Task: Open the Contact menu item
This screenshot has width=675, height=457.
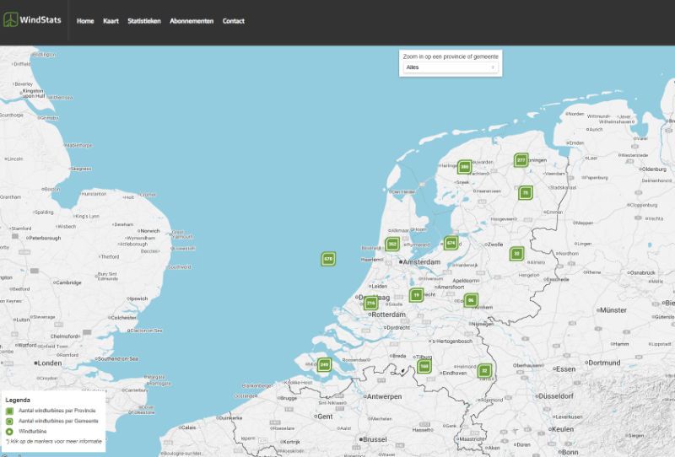Action: (x=234, y=21)
